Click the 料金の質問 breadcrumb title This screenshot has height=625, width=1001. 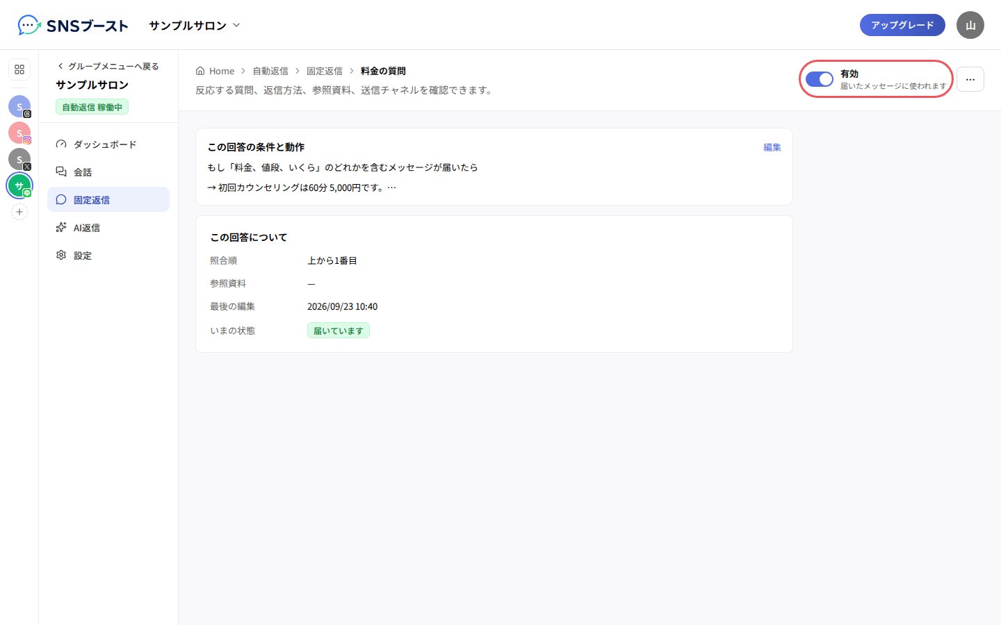click(383, 71)
